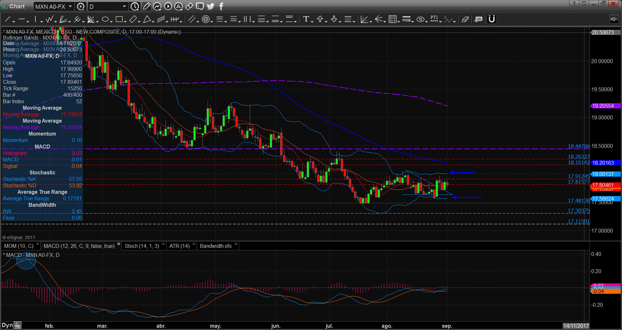Expand the zigzag tool options arrow
The image size is (622, 330).
point(55,21)
